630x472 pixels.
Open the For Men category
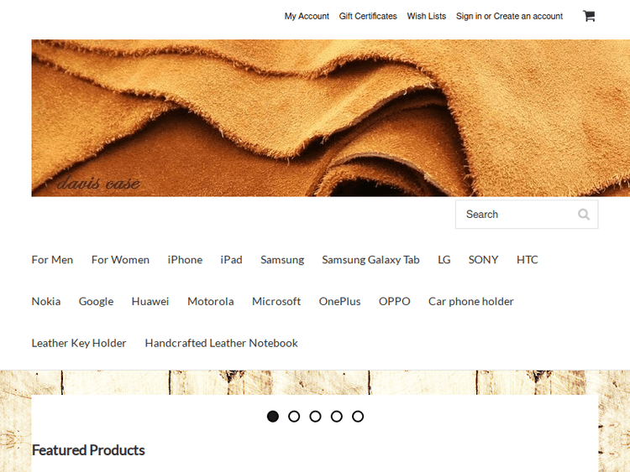point(52,260)
